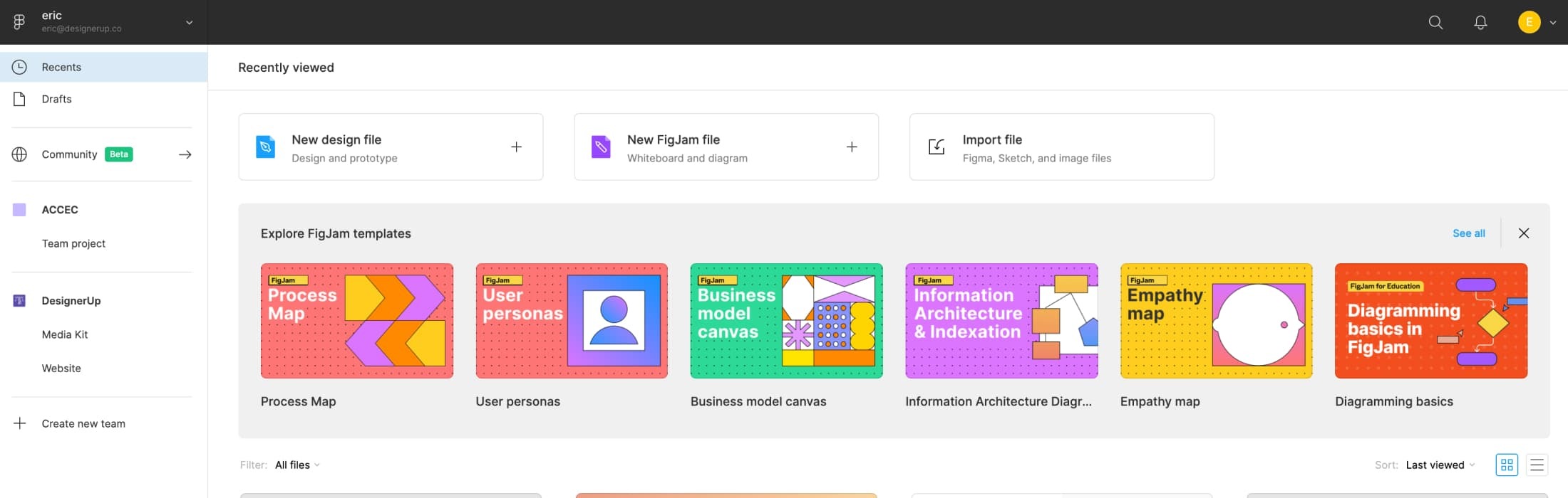Open the Last viewed sort dropdown

[x=1440, y=465]
